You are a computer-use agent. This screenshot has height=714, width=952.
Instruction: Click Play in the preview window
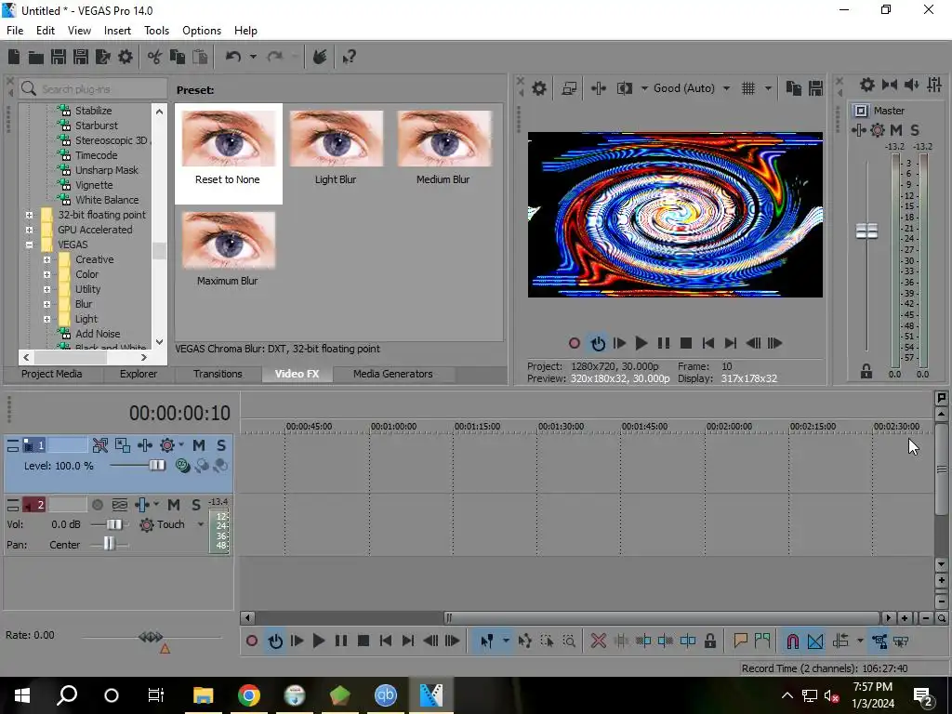[x=641, y=343]
